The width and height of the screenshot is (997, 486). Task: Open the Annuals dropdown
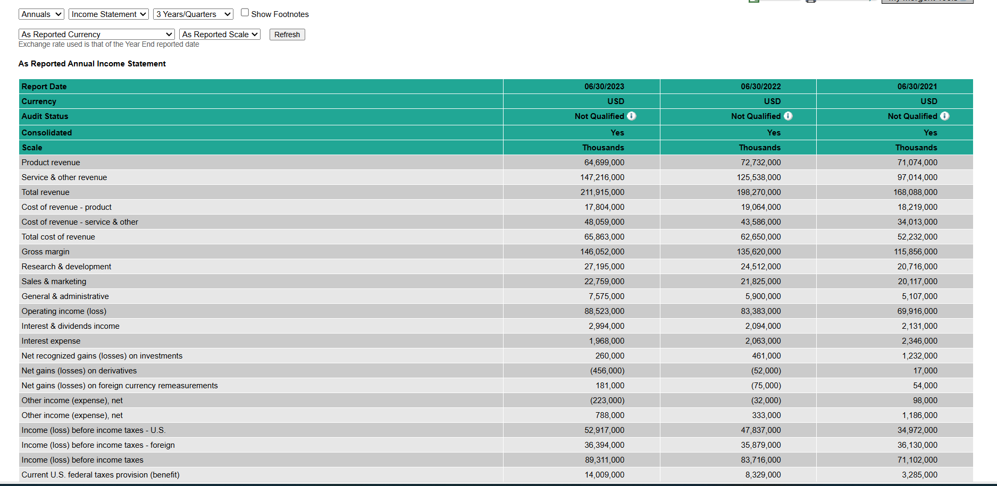point(41,14)
